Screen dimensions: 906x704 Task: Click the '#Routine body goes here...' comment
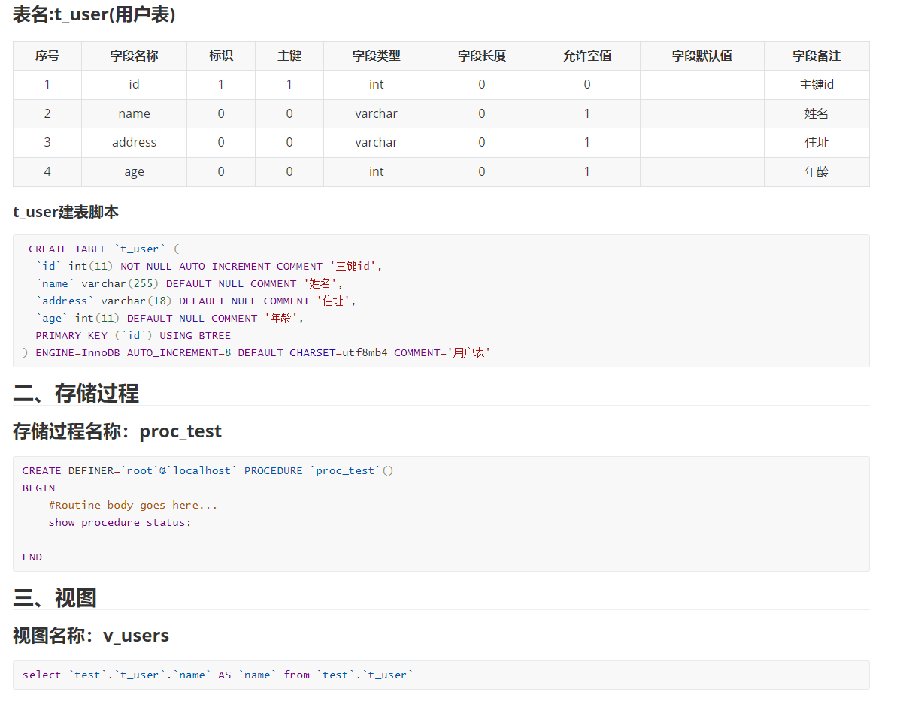(133, 505)
